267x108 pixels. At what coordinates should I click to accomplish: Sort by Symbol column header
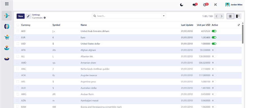point(56,25)
